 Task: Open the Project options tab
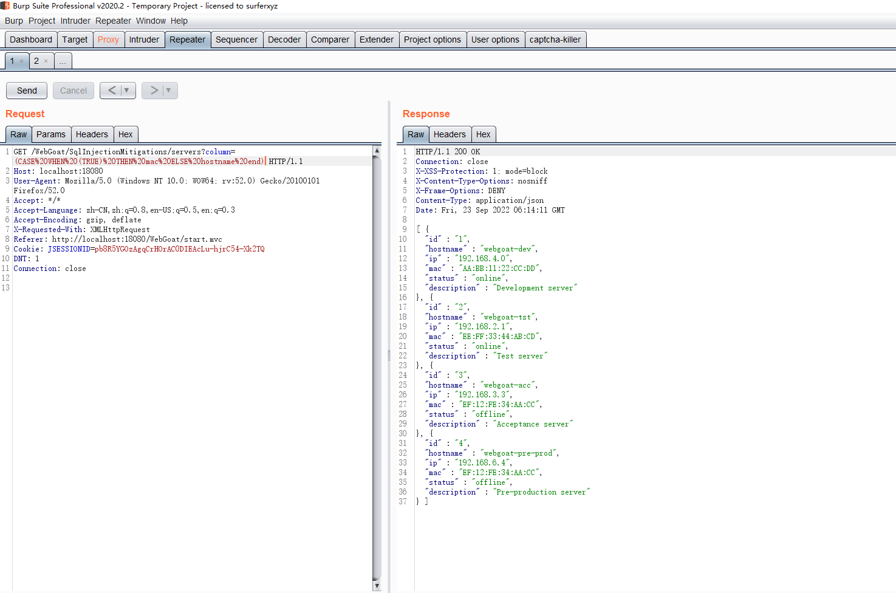[x=433, y=39]
